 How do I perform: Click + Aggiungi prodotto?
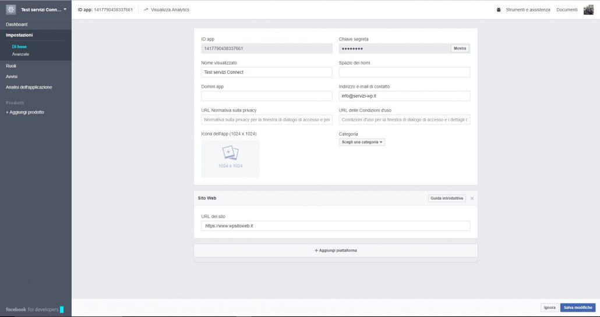coord(25,112)
